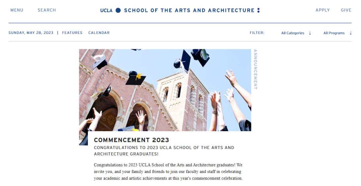Click the down arrow beside All Programs
Viewport: 361px width, 186px height.
[351, 33]
